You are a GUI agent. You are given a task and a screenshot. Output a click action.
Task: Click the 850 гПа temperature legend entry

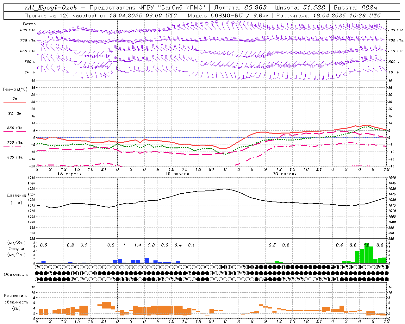point(15,128)
